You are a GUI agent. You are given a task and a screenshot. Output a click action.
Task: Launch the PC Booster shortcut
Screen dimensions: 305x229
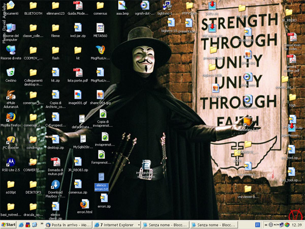click(x=11, y=139)
